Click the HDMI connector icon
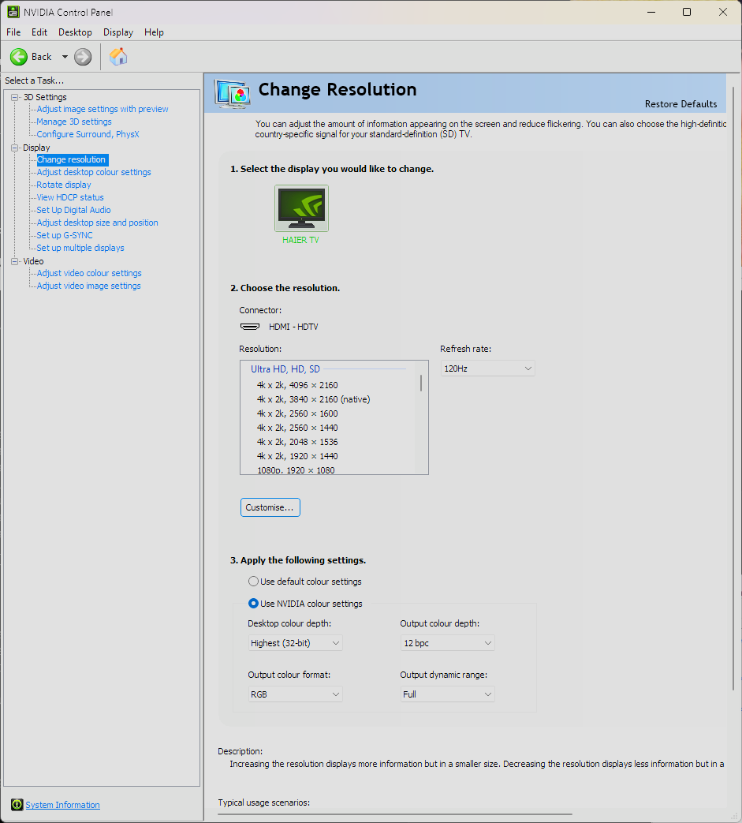This screenshot has width=742, height=823. 250,327
